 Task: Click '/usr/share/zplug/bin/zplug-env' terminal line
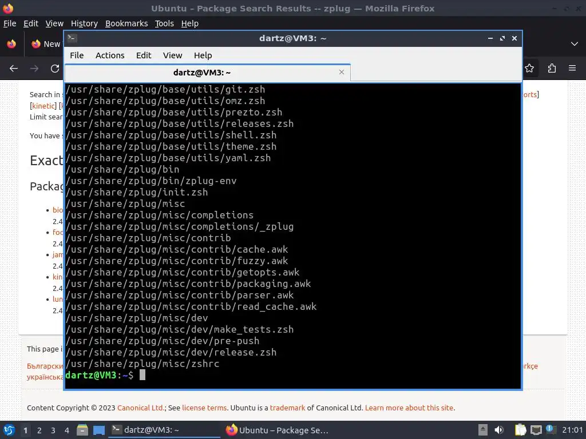point(151,181)
